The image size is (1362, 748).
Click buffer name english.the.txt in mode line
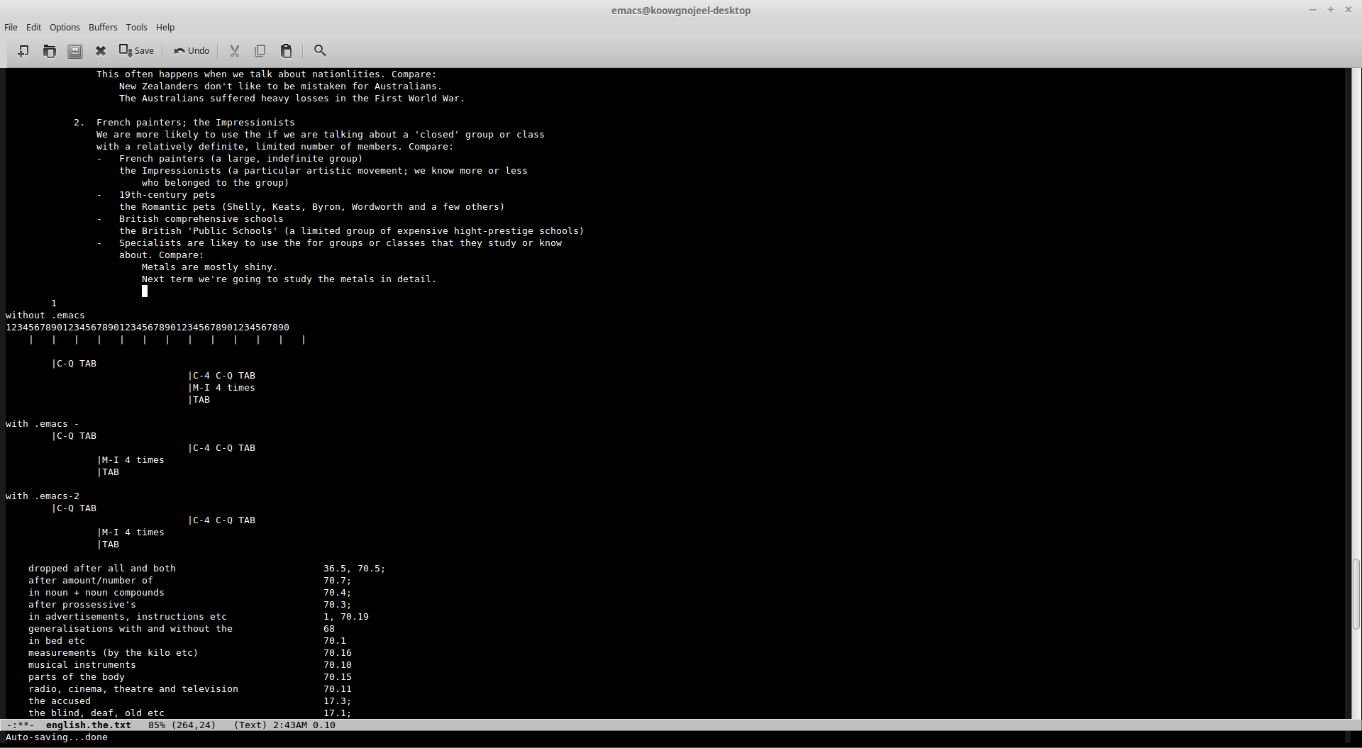coord(89,725)
